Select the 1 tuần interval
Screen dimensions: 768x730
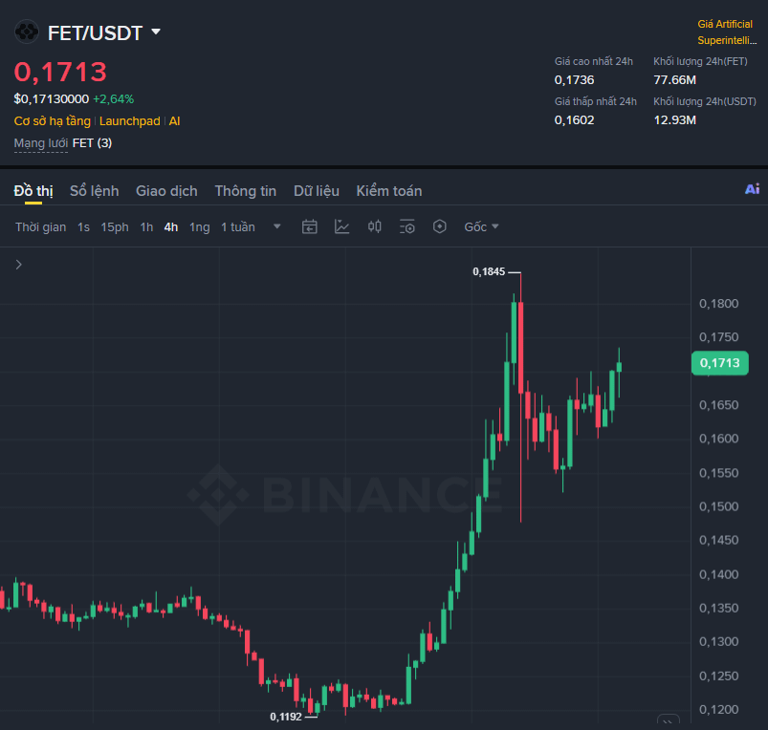[237, 227]
